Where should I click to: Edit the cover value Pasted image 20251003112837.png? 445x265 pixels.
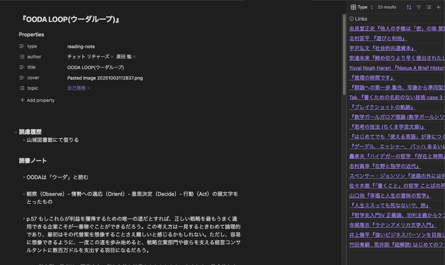tap(105, 78)
